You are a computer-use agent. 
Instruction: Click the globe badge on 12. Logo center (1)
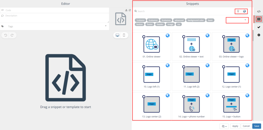coord(247,65)
